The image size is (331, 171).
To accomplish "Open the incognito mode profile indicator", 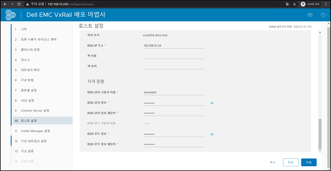I will (310, 4).
